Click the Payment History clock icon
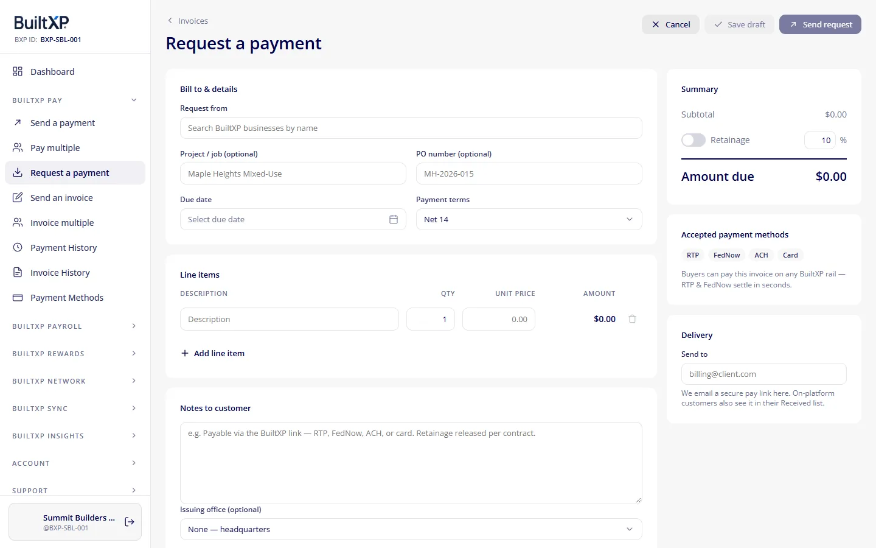The height and width of the screenshot is (548, 876). tap(18, 247)
